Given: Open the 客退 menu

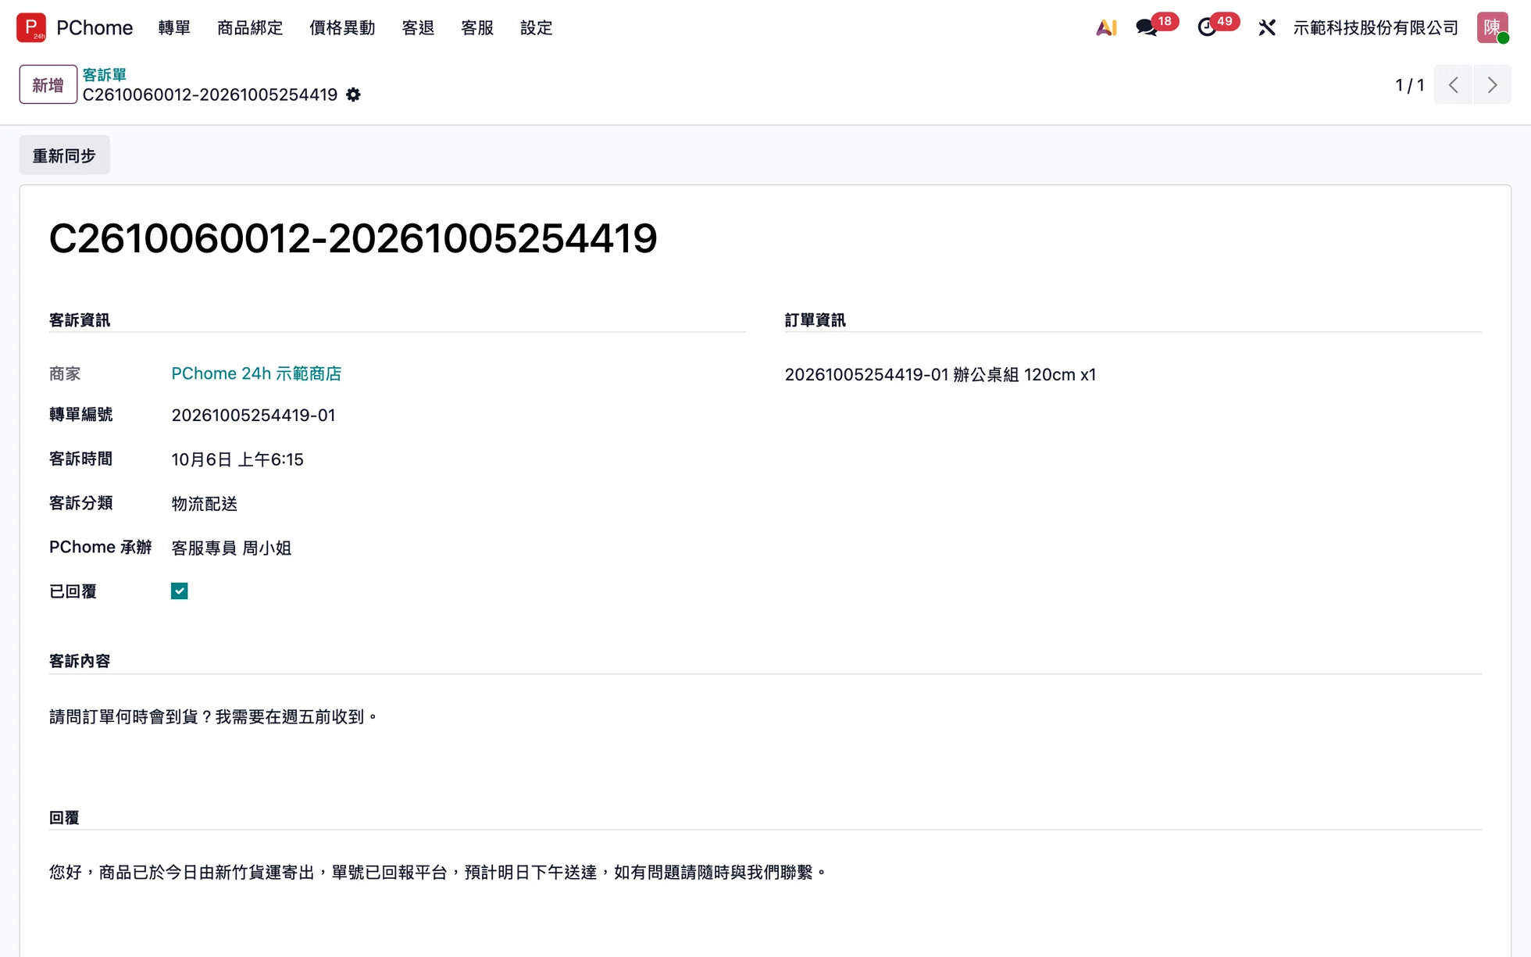Looking at the screenshot, I should [x=418, y=27].
